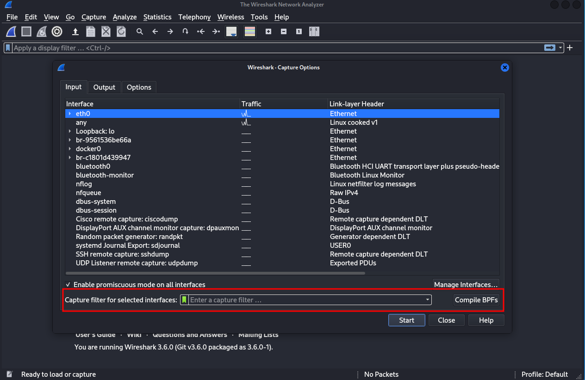Save the capture file from the toolbar
The width and height of the screenshot is (585, 380).
pos(91,31)
